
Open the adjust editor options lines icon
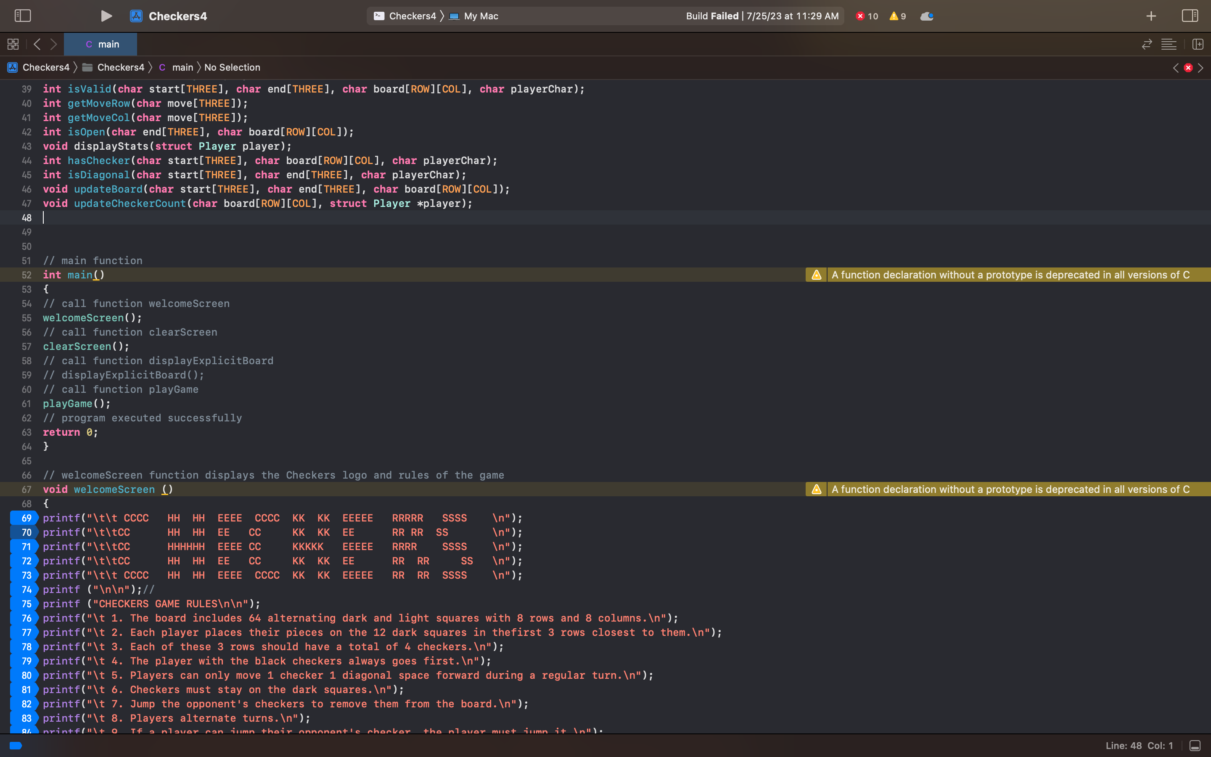pos(1169,44)
